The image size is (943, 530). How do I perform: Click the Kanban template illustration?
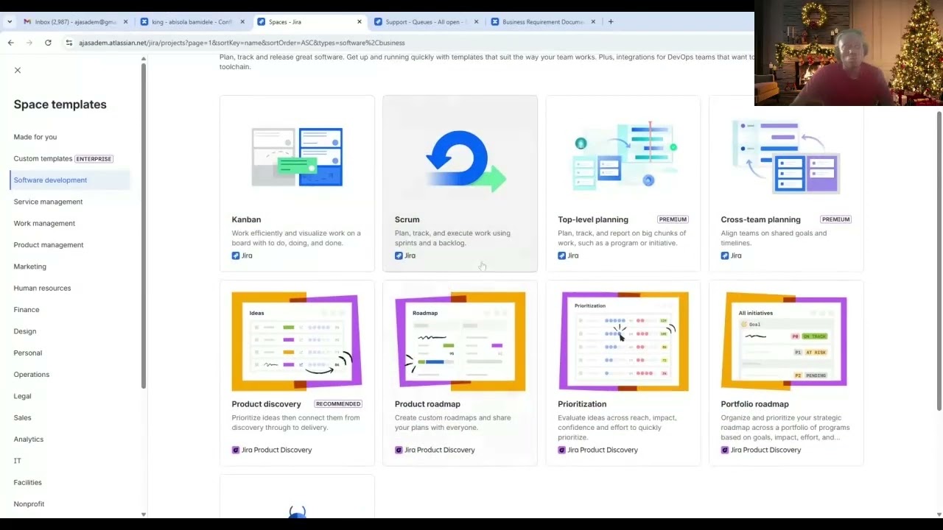pos(297,157)
